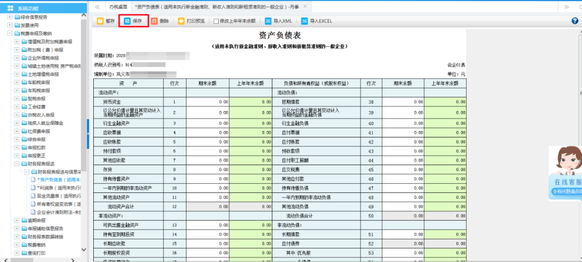The height and width of the screenshot is (262, 582).
Task: Click the 非税收入申报 folder icon
Action: point(24,115)
